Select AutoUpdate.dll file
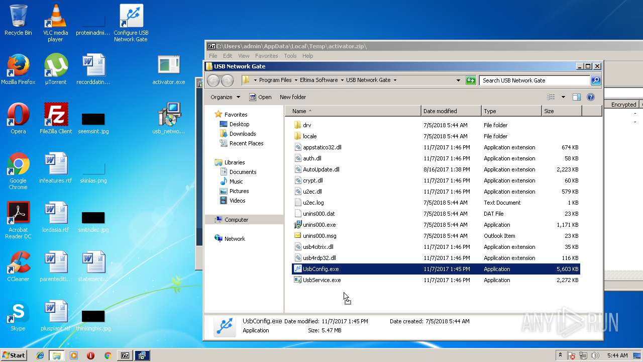Image resolution: width=643 pixels, height=362 pixels. click(x=436, y=169)
